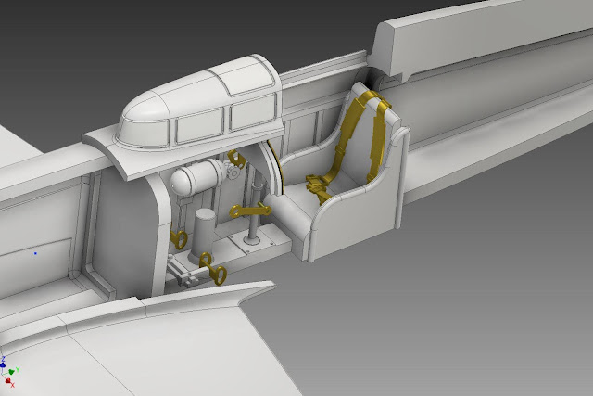Select the vertical cylinder on cockpit floor

tap(202, 236)
